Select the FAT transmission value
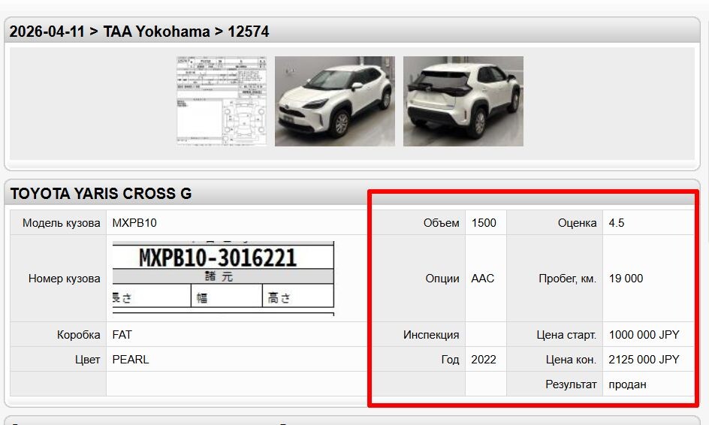The width and height of the screenshot is (709, 425). [x=122, y=335]
